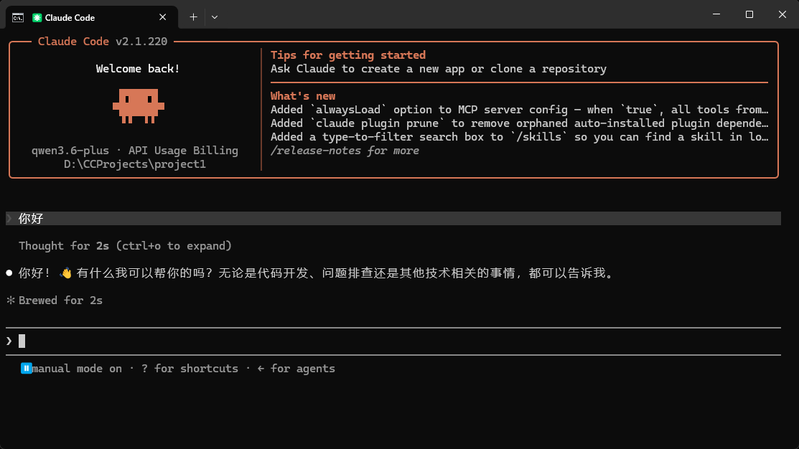
Task: Open the new tab profile dropdown
Action: click(x=215, y=17)
